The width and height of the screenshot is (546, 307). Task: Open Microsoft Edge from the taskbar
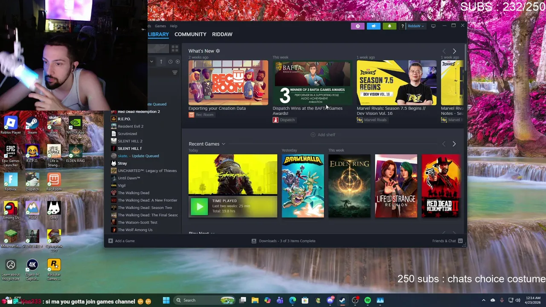293,300
